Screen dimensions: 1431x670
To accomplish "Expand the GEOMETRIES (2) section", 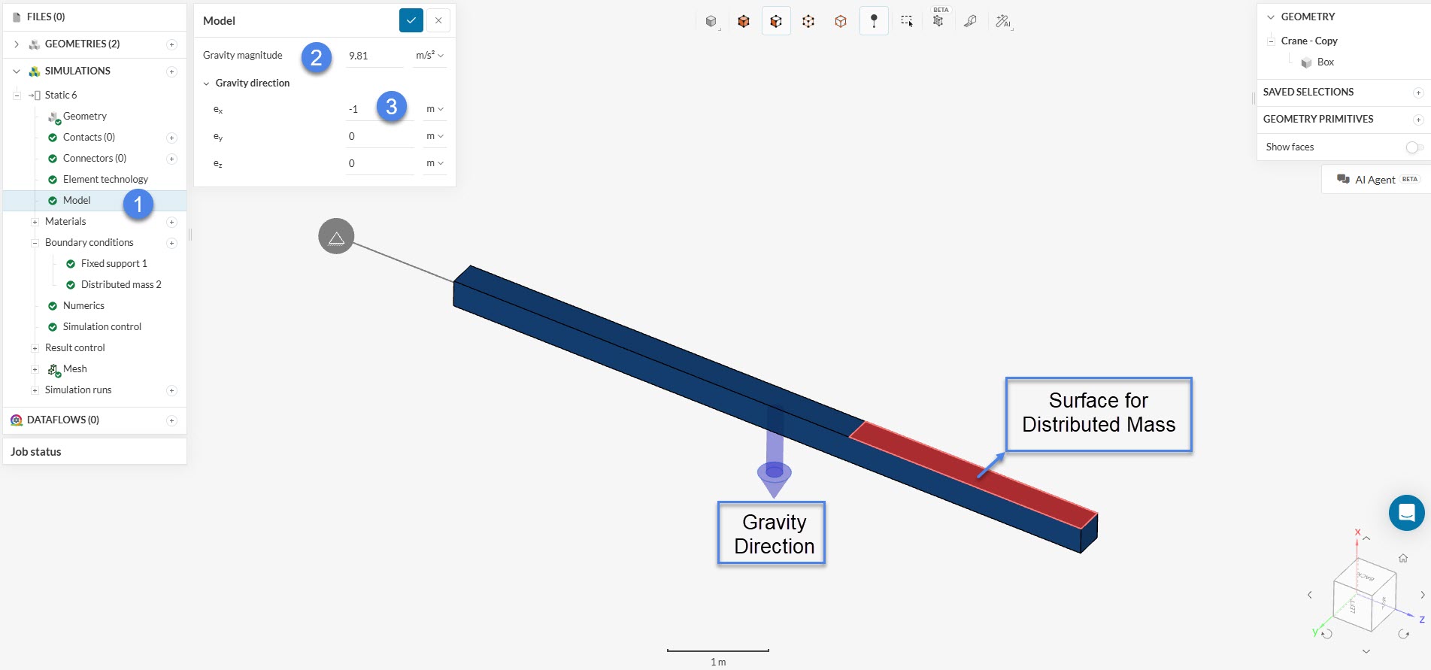I will pos(17,44).
